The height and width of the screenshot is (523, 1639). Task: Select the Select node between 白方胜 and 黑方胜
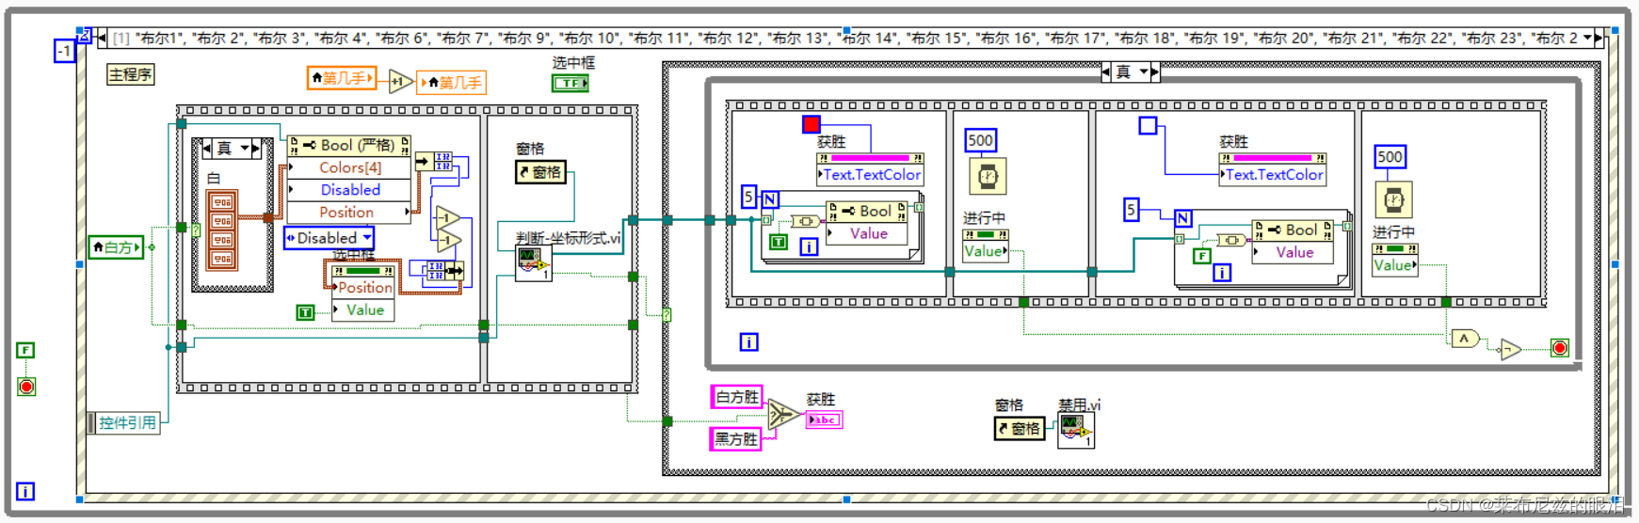pos(782,415)
